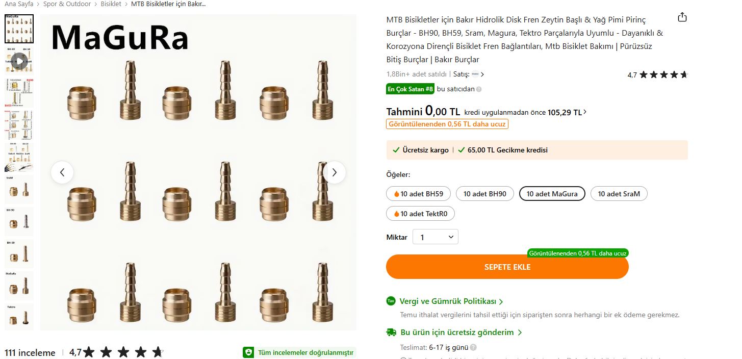Go to the Bisiklet breadcrumb category
The image size is (742, 359).
(111, 4)
